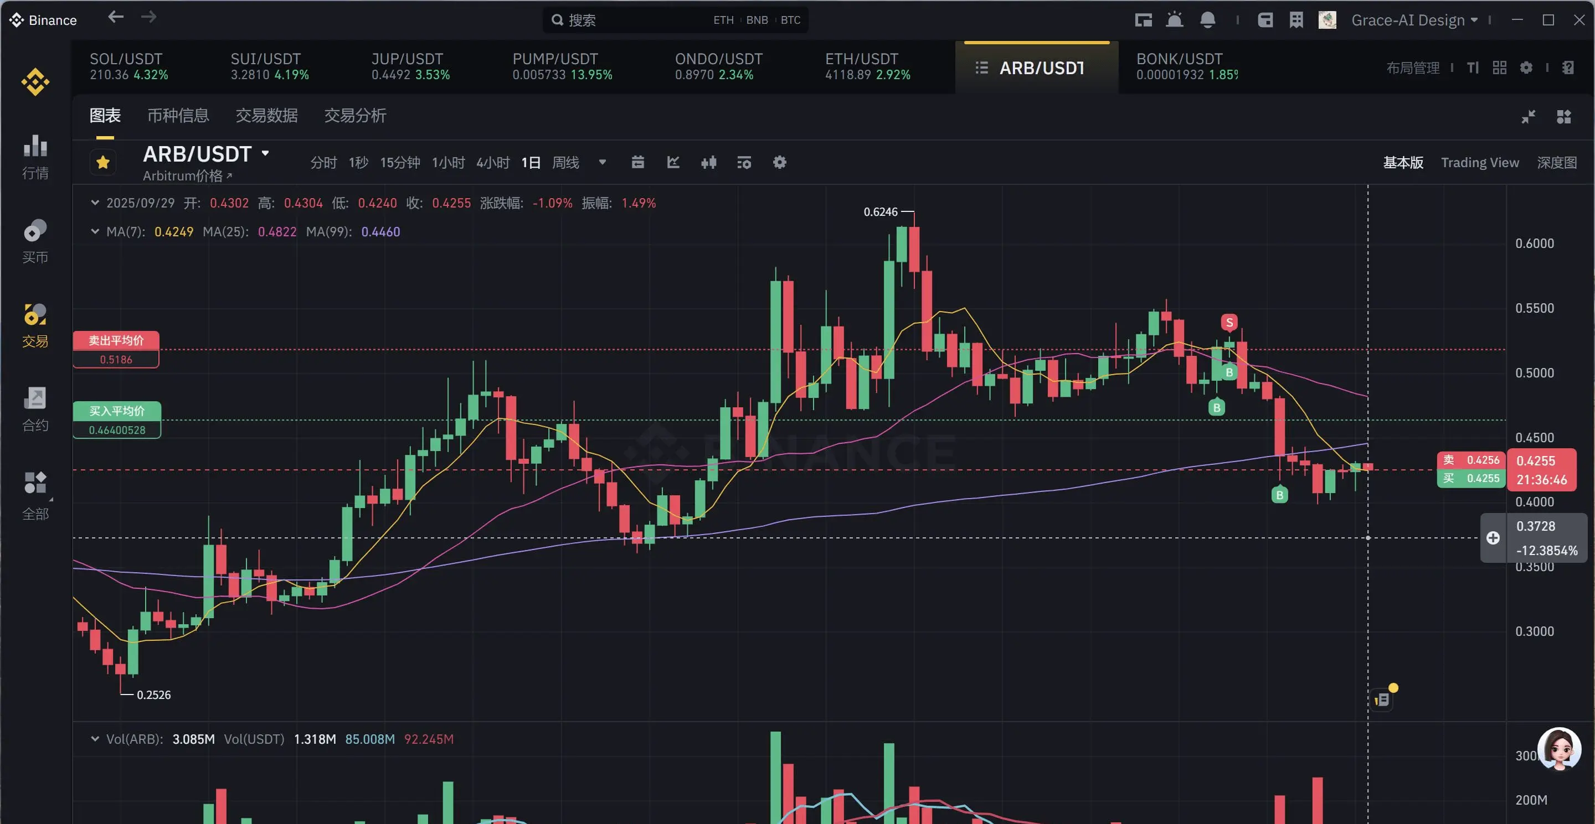The image size is (1595, 824).
Task: Collapse the OHLC data row chevron
Action: point(95,203)
